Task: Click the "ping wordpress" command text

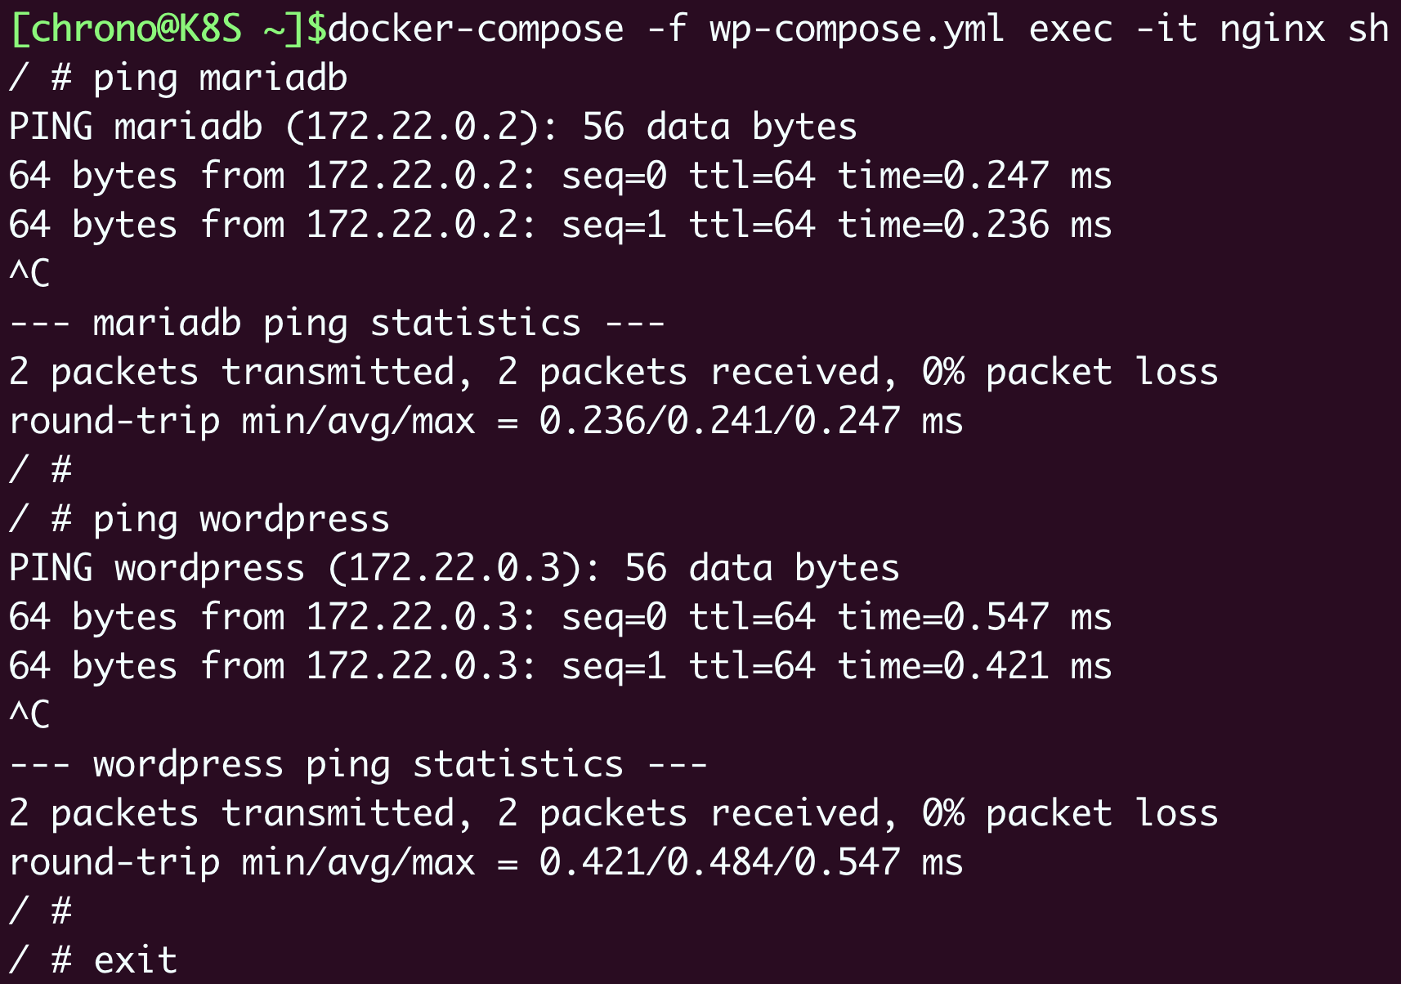Action: pyautogui.click(x=241, y=520)
